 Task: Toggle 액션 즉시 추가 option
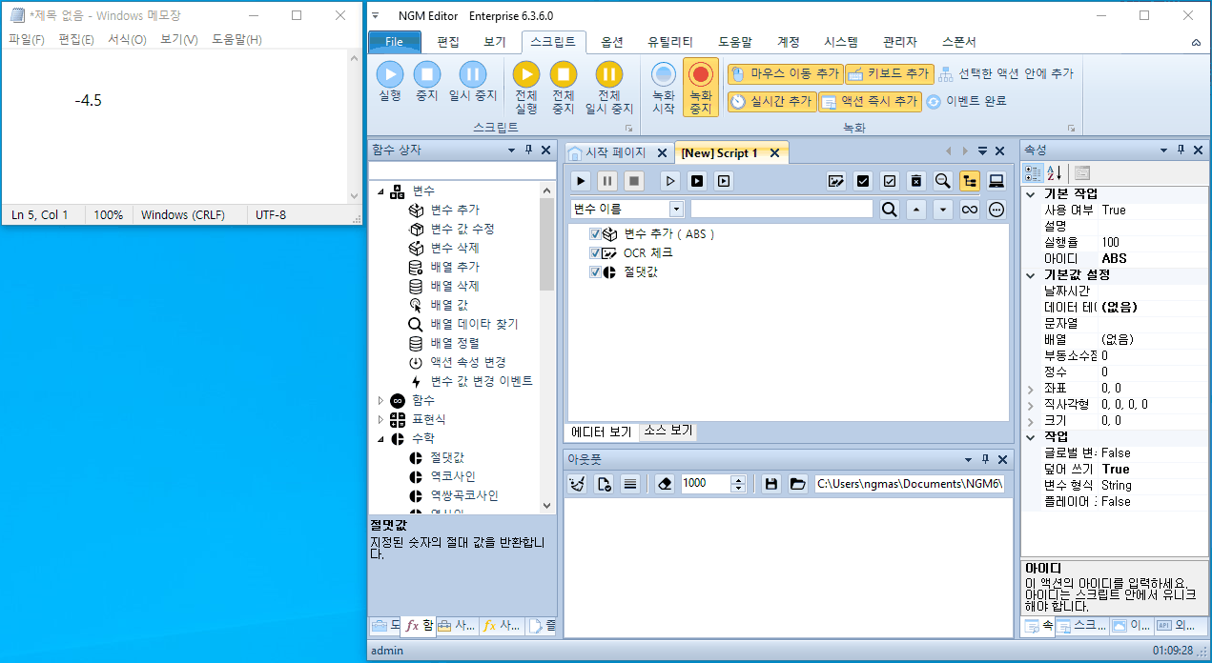[x=870, y=101]
